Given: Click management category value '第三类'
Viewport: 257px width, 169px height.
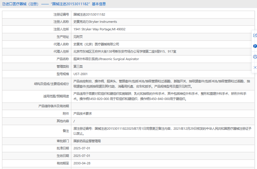Looking at the screenshot, I should tap(78, 66).
